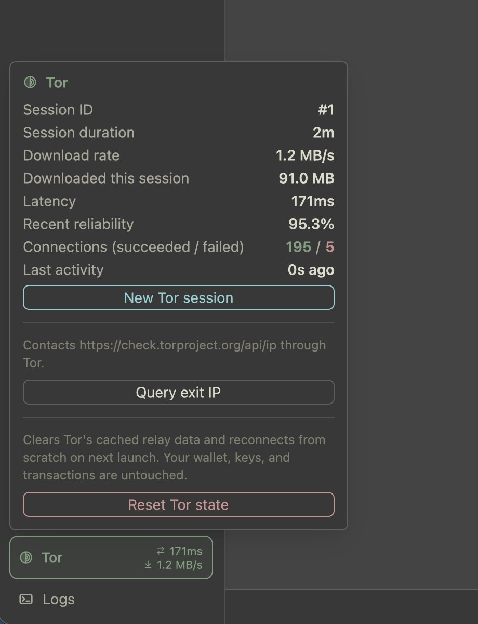Click the Tor onion icon in popup header

(30, 82)
